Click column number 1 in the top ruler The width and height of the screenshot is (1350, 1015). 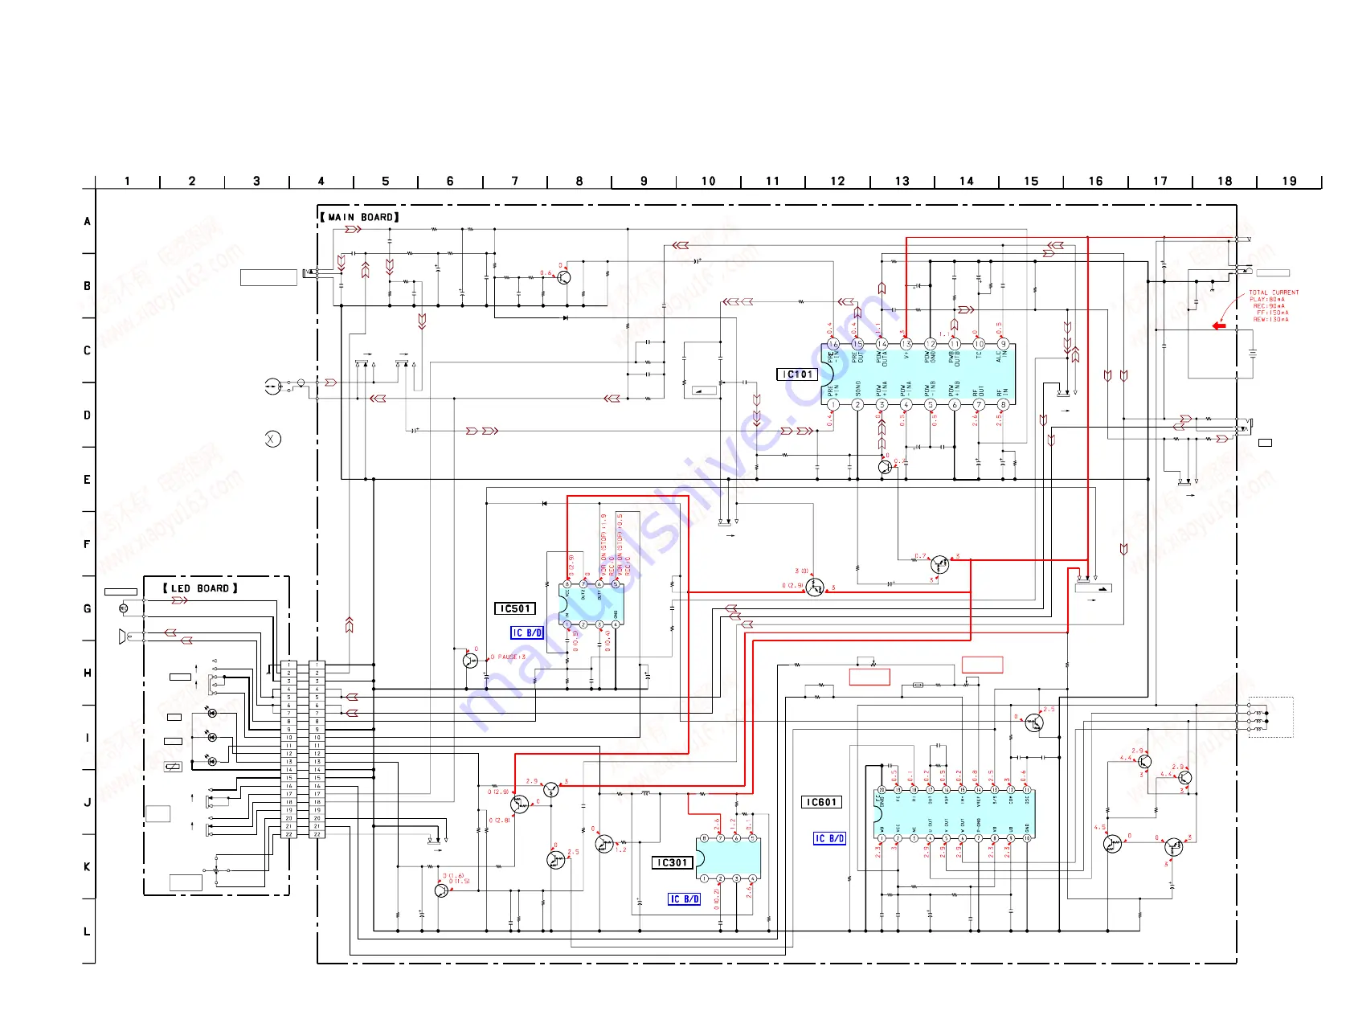pyautogui.click(x=127, y=181)
